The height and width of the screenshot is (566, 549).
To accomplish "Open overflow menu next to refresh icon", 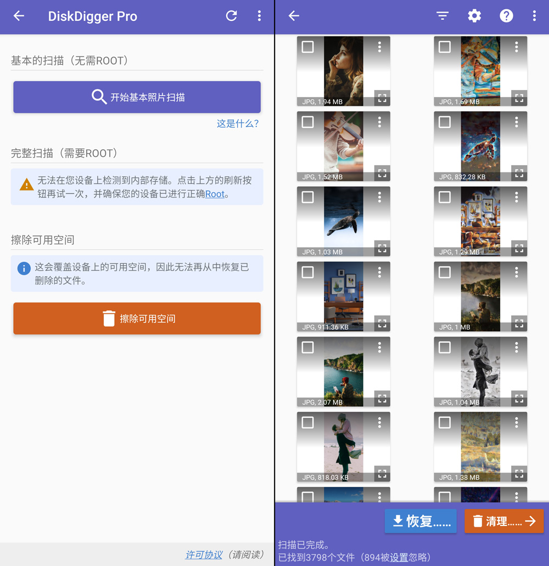I will coord(259,16).
